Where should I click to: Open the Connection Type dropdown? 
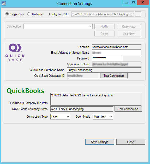pyautogui.click(x=60, y=117)
